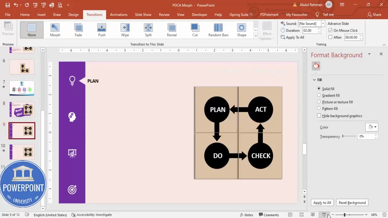Increase the Duration value
Viewport: 388px width, 218px height.
point(319,29)
